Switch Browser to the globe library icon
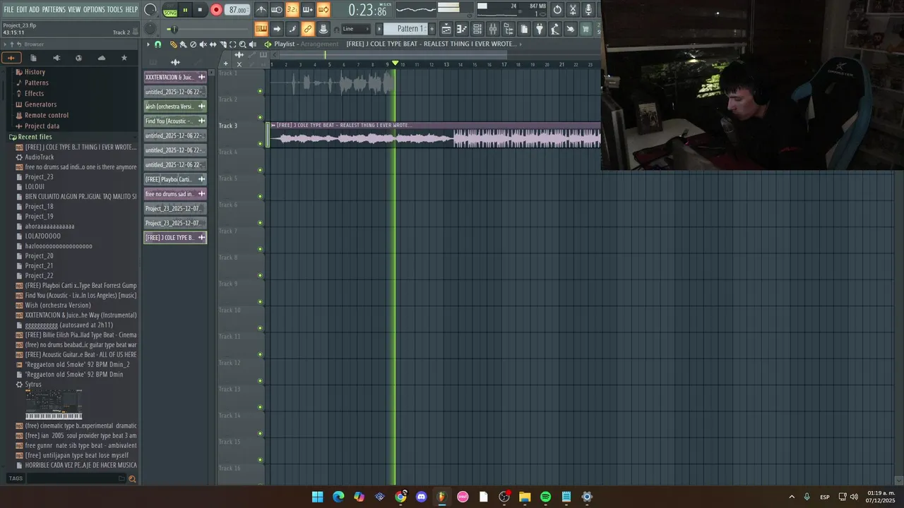Image resolution: width=904 pixels, height=508 pixels. 78,58
